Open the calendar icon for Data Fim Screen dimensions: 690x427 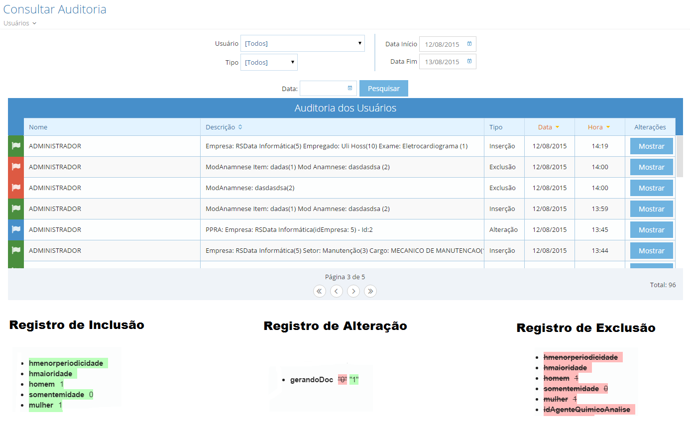[469, 62]
